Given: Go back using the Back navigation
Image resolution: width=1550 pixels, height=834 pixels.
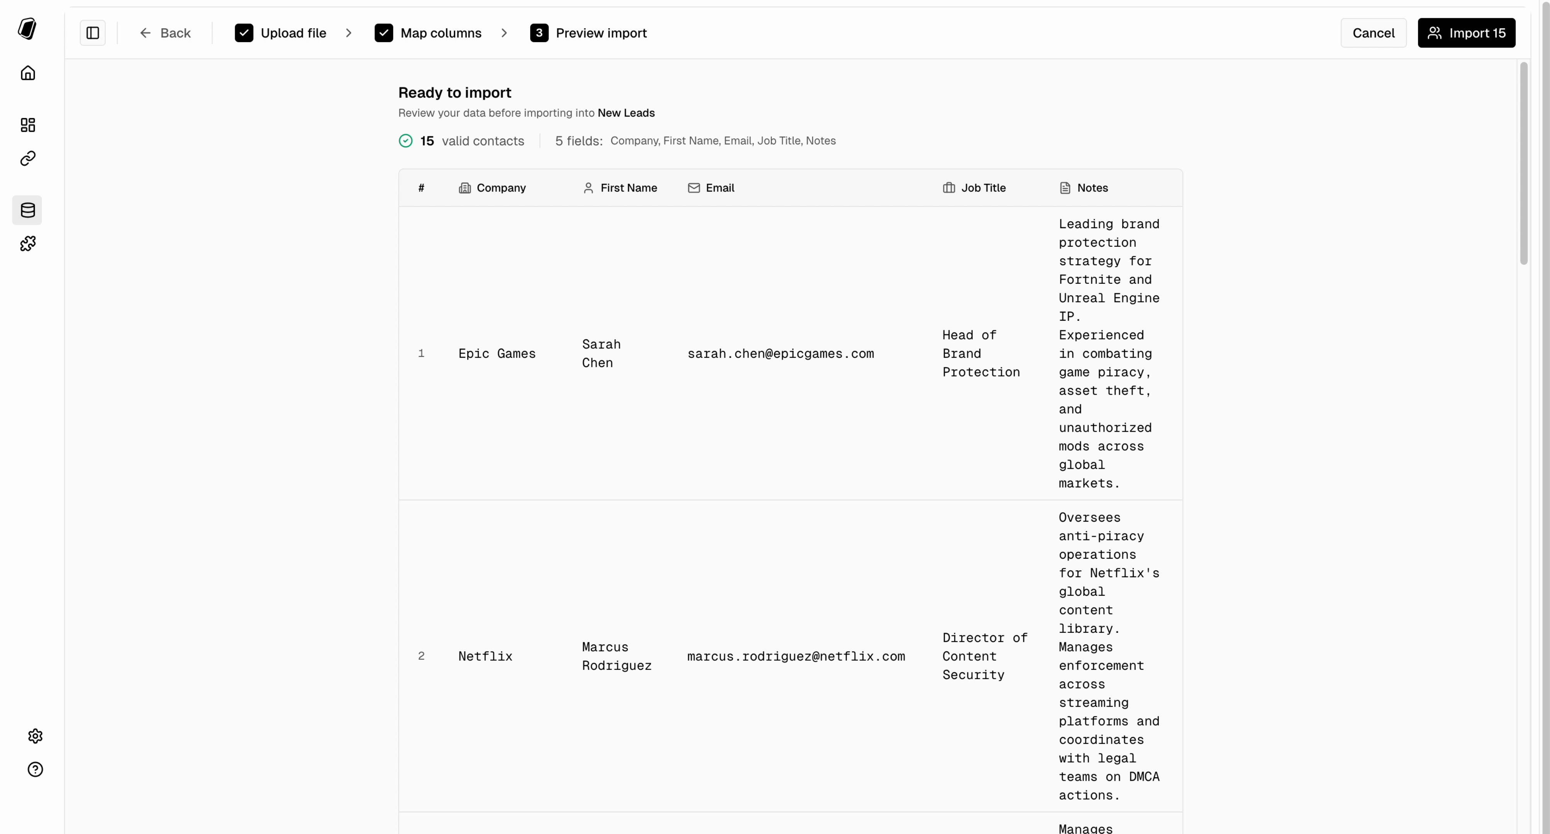Looking at the screenshot, I should (x=165, y=33).
